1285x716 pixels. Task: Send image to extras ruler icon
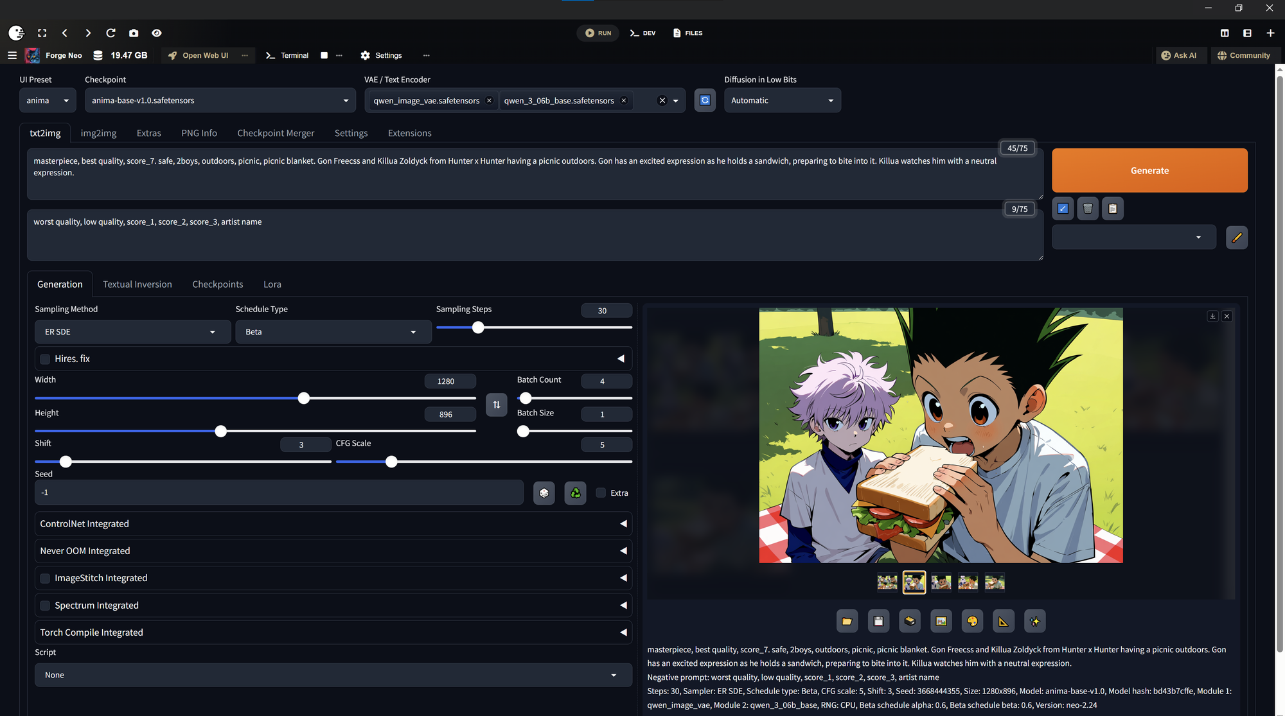tap(1004, 621)
